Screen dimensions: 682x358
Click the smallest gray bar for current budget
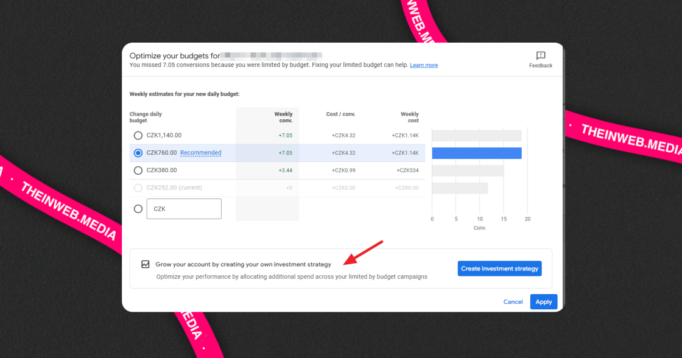pyautogui.click(x=460, y=188)
